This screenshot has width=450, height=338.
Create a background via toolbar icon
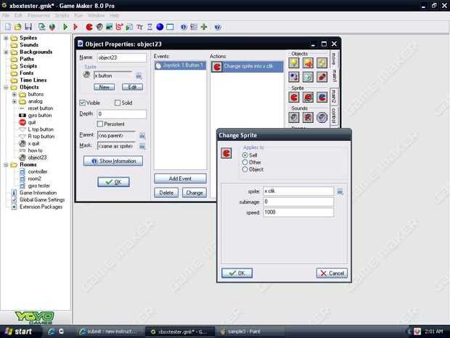(x=109, y=27)
